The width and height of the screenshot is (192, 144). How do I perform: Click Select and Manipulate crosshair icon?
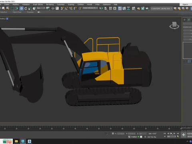(x=53, y=8)
